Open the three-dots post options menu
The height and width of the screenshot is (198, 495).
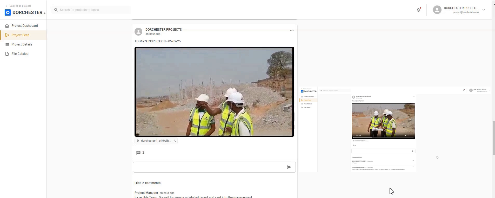click(292, 30)
